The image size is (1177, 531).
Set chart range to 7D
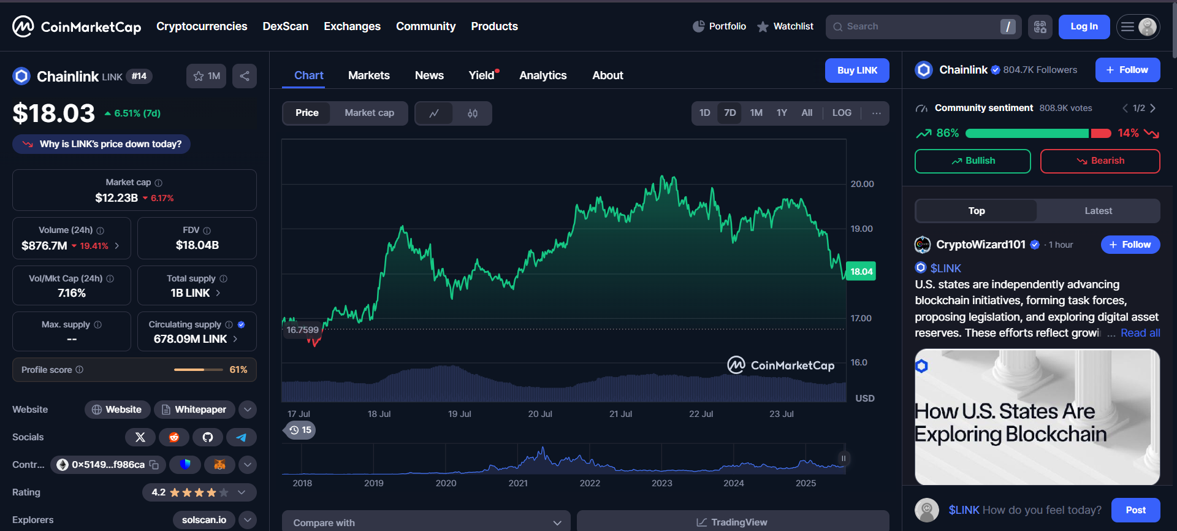[x=729, y=113]
